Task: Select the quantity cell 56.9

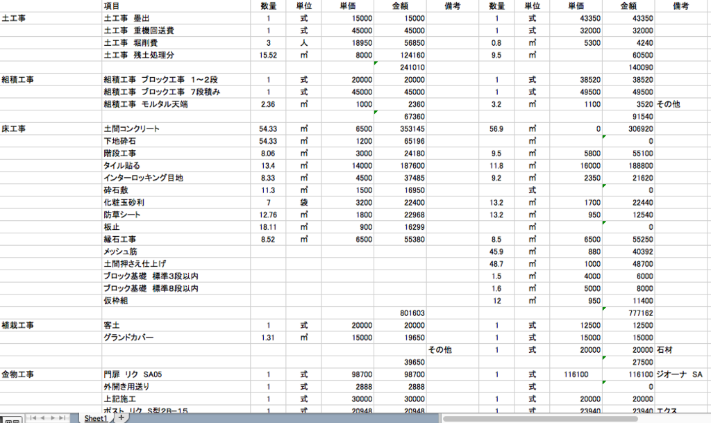Action: point(496,128)
